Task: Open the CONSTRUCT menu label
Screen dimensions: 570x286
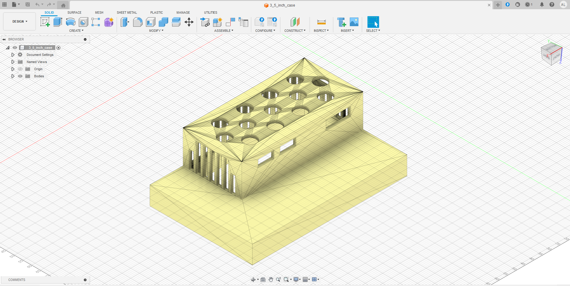Action: point(295,31)
